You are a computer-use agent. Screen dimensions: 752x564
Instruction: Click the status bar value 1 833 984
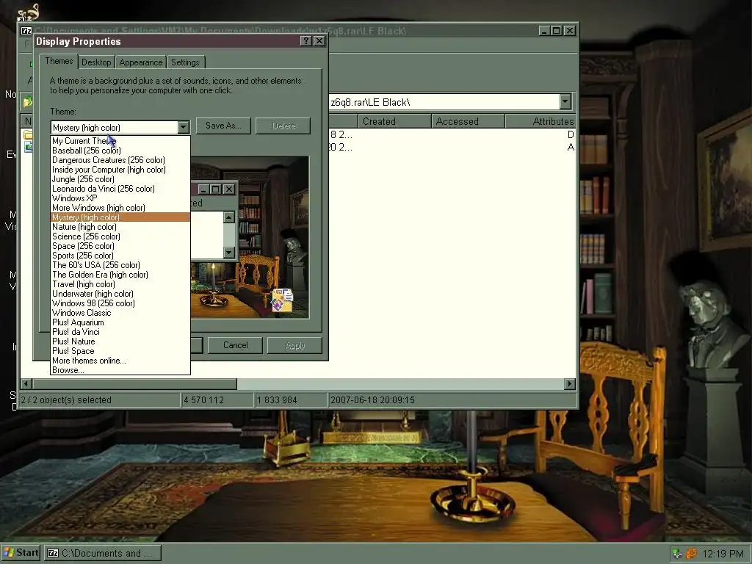point(277,400)
